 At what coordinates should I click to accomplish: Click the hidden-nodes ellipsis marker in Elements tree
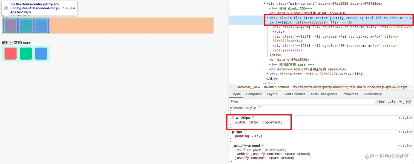point(231,17)
